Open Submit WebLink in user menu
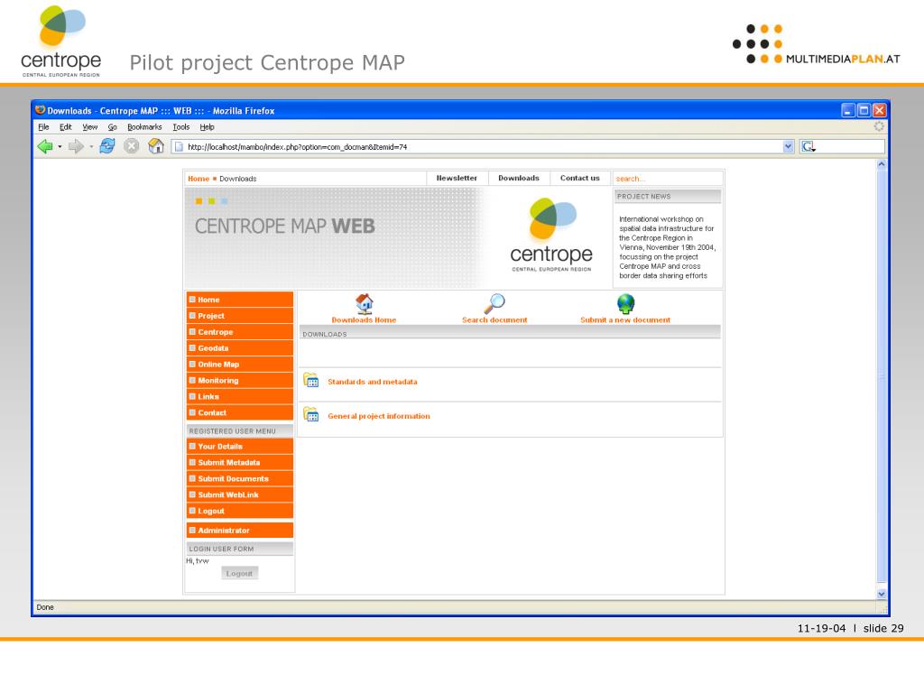Viewport: 924px width, 693px height. pos(240,495)
